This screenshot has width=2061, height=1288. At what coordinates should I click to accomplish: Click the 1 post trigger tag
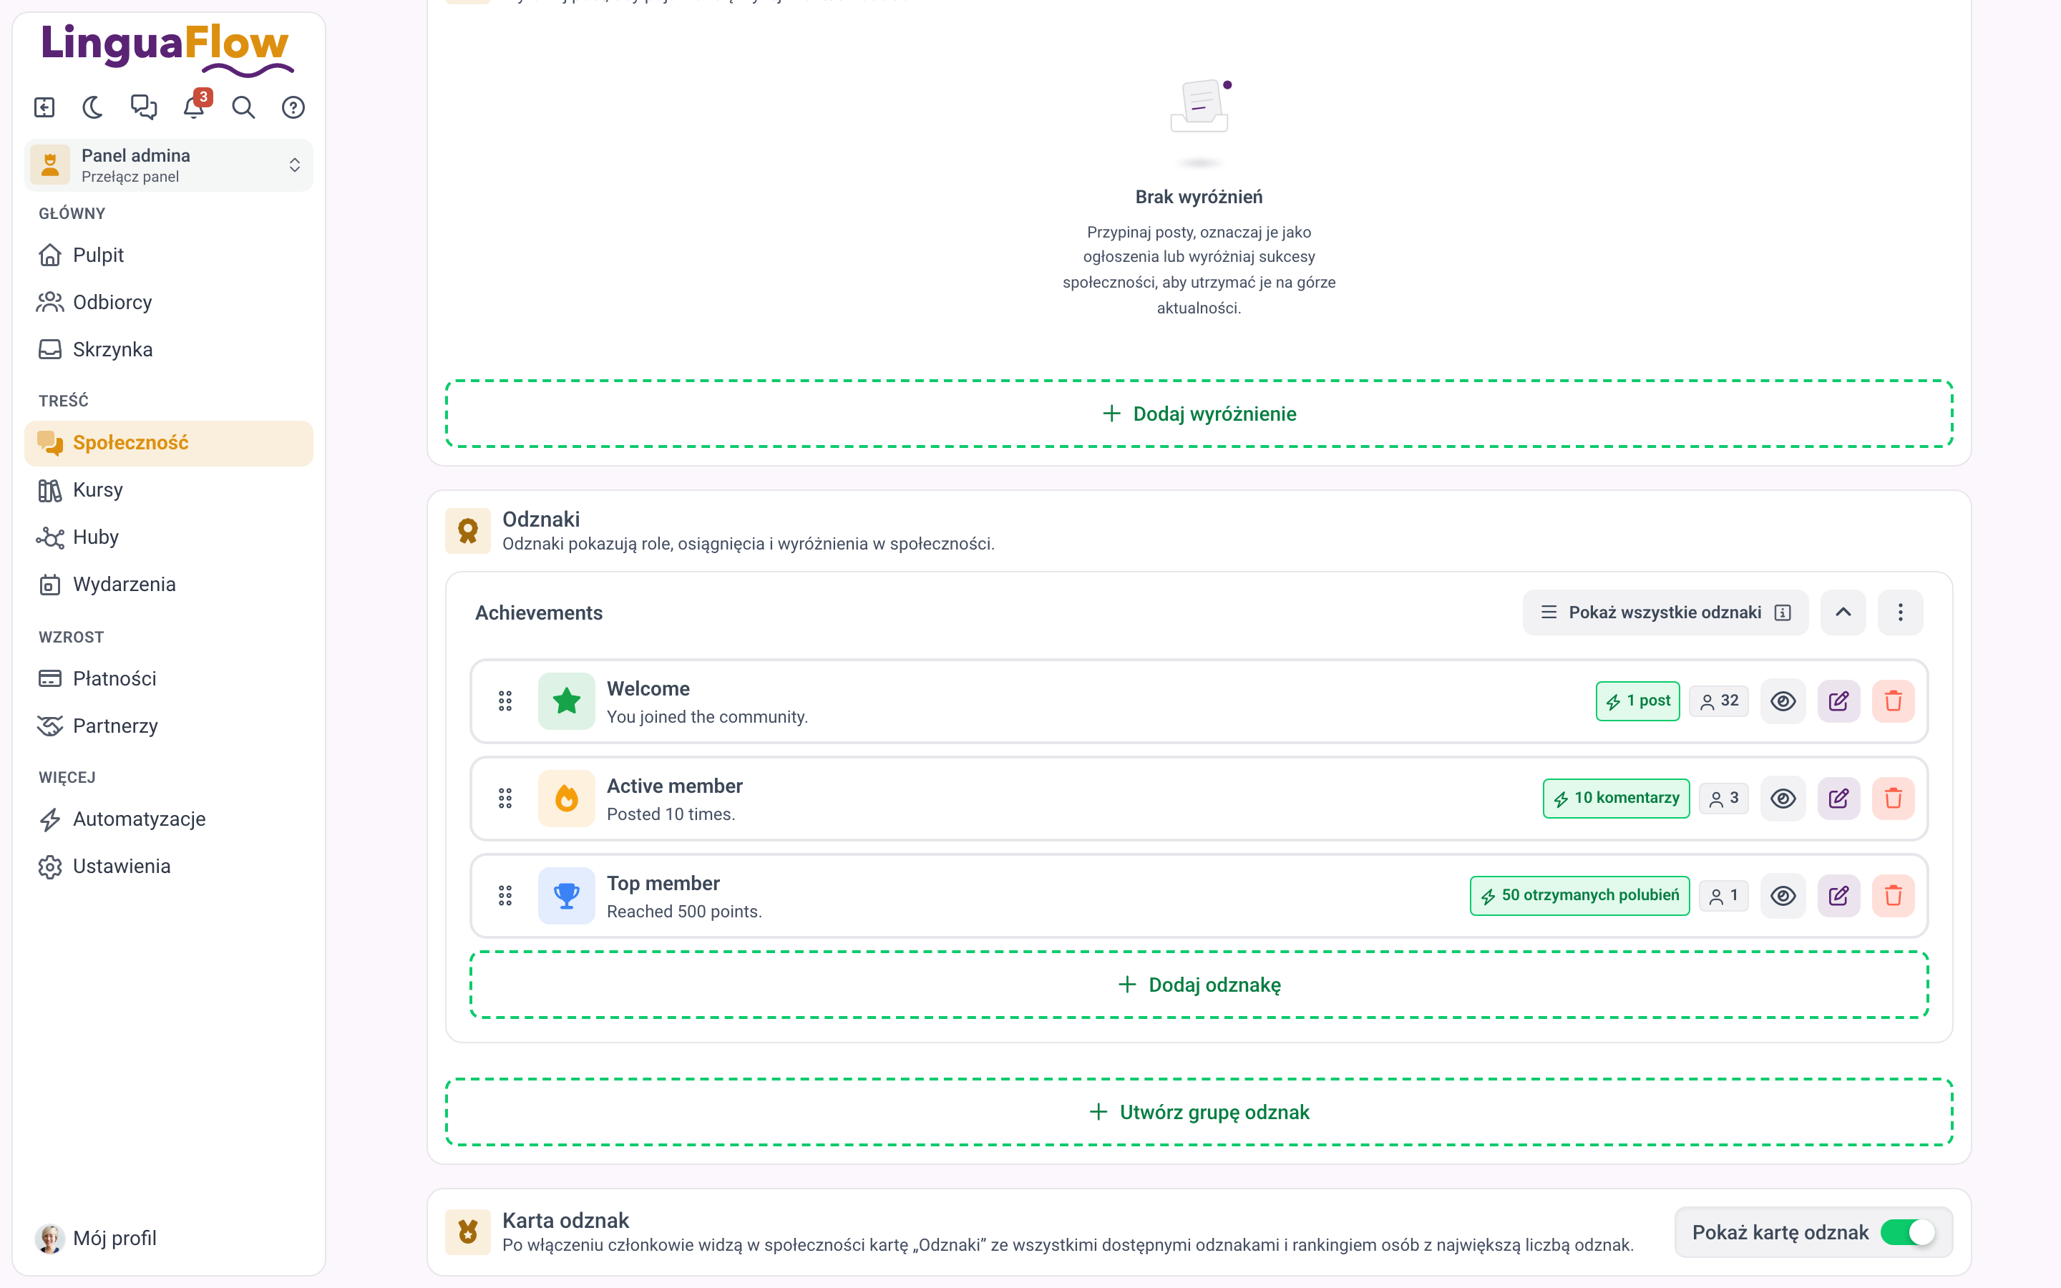click(1638, 701)
